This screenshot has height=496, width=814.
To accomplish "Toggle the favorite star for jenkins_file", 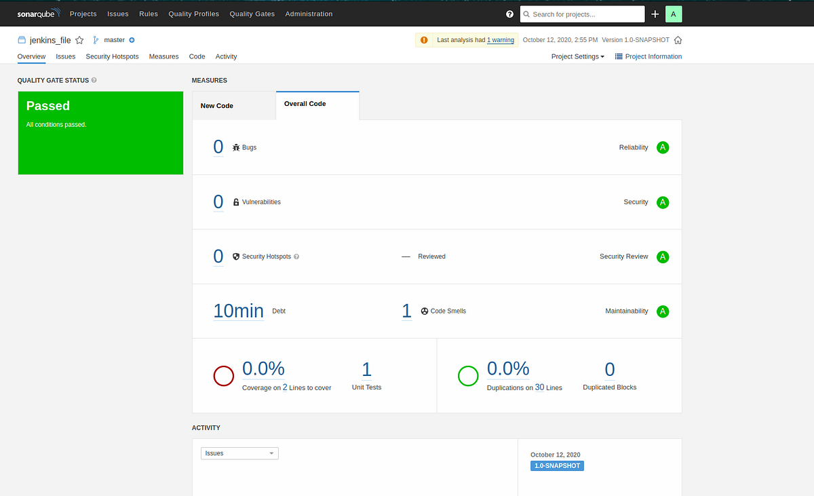I will (x=79, y=40).
